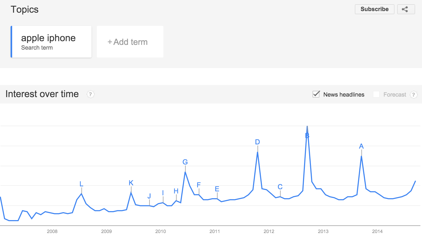Screen dimensions: 422x237
Task: Click the Add term box
Action: point(130,42)
